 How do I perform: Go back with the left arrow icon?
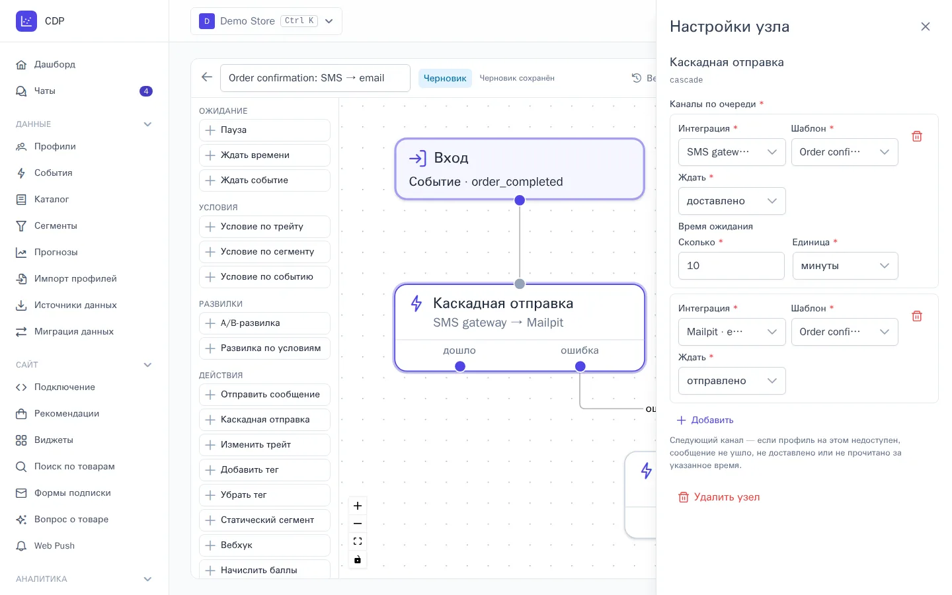point(207,77)
